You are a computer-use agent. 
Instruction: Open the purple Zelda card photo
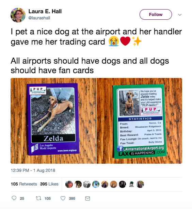pyautogui.click(x=53, y=121)
